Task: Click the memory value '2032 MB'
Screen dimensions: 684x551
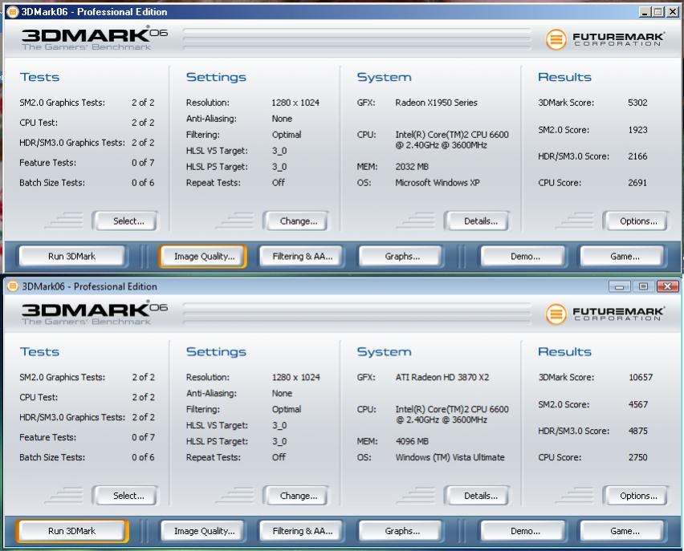Action: [412, 167]
